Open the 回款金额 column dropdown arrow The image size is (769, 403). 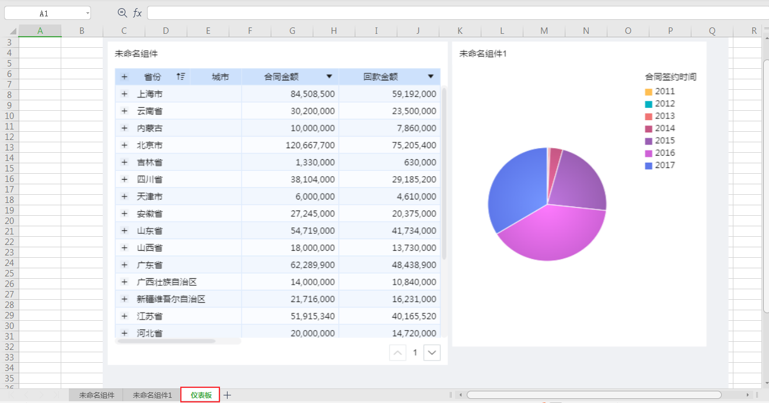click(431, 76)
